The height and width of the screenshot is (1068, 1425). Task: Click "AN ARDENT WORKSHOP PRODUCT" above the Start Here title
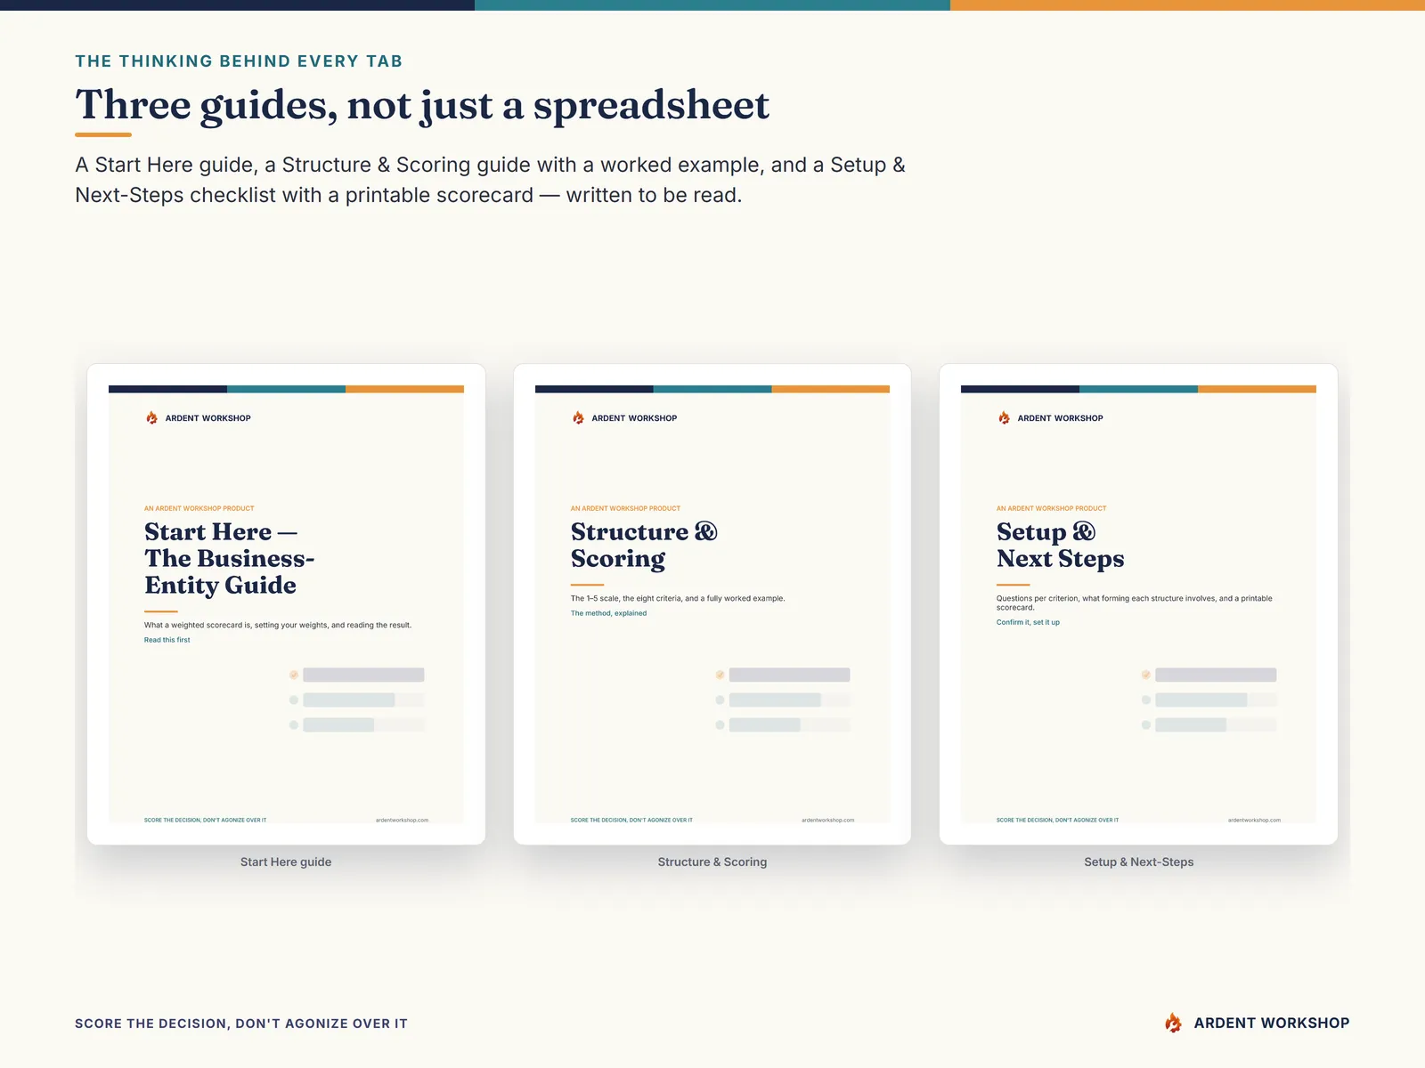[199, 508]
